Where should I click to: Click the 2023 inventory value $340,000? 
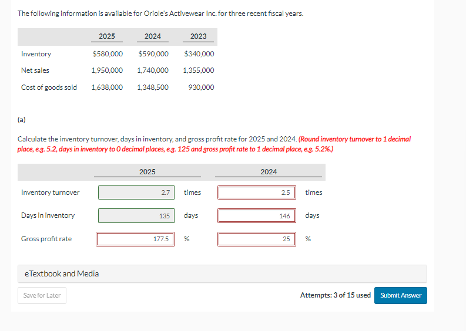click(x=199, y=54)
